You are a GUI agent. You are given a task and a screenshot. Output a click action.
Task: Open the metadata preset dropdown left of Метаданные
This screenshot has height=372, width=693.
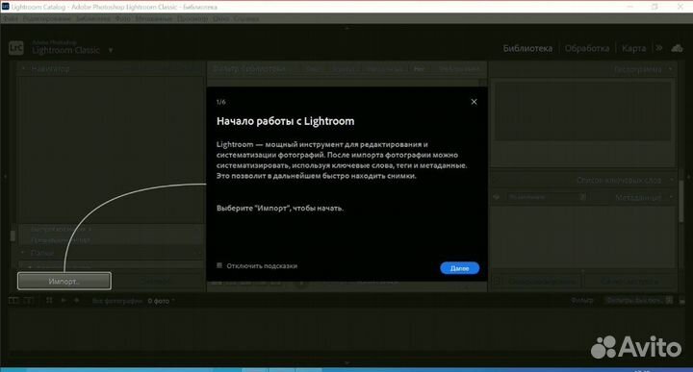pos(547,197)
